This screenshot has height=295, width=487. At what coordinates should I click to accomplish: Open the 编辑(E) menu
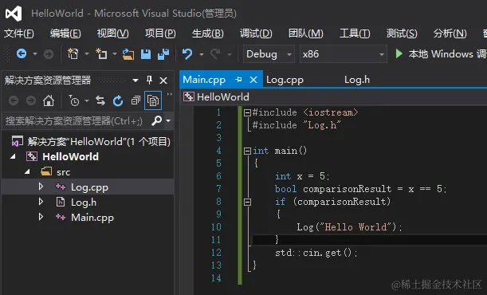[x=65, y=33]
